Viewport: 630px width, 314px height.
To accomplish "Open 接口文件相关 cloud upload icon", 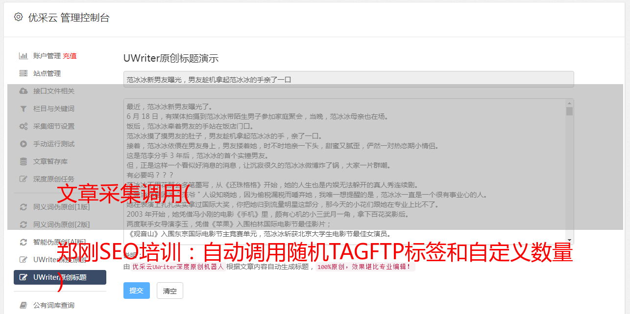I will pos(23,91).
